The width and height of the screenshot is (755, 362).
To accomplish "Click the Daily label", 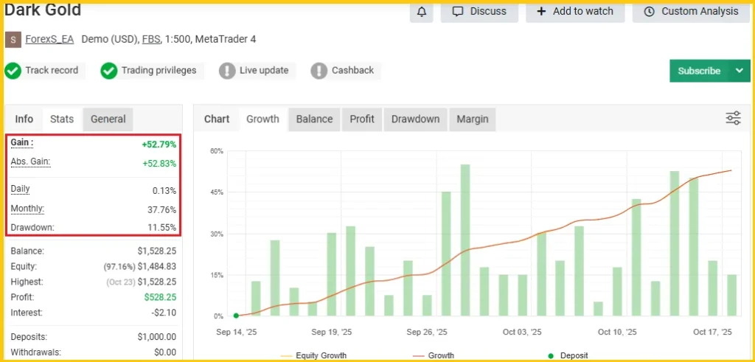I will pos(20,189).
